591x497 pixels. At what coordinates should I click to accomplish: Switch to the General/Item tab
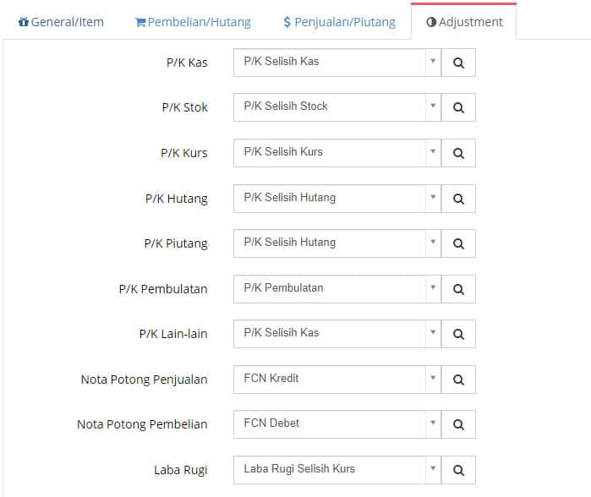[x=61, y=22]
